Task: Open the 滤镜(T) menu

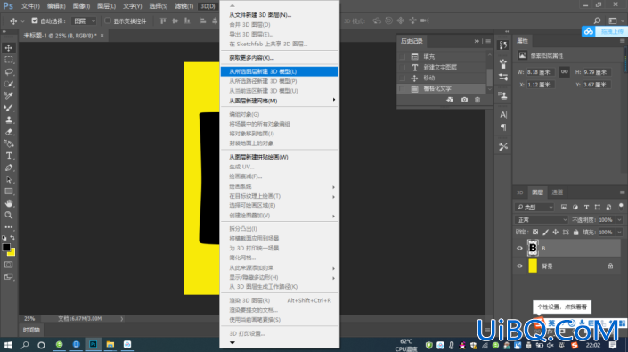Action: pos(184,6)
